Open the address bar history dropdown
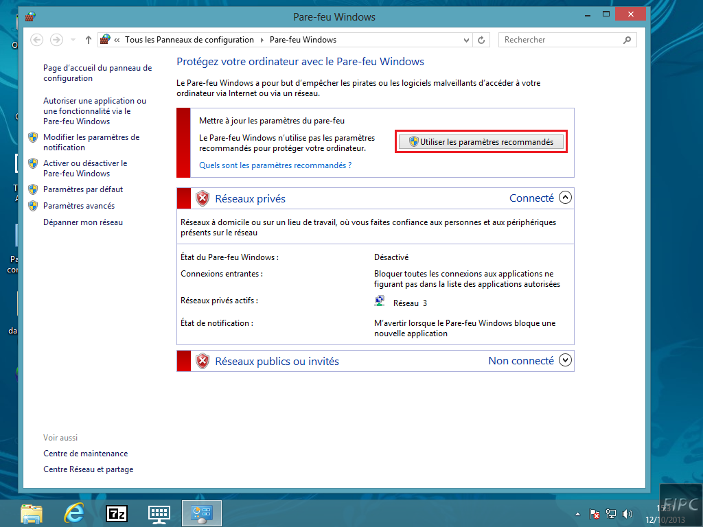Image resolution: width=703 pixels, height=527 pixels. [x=467, y=40]
